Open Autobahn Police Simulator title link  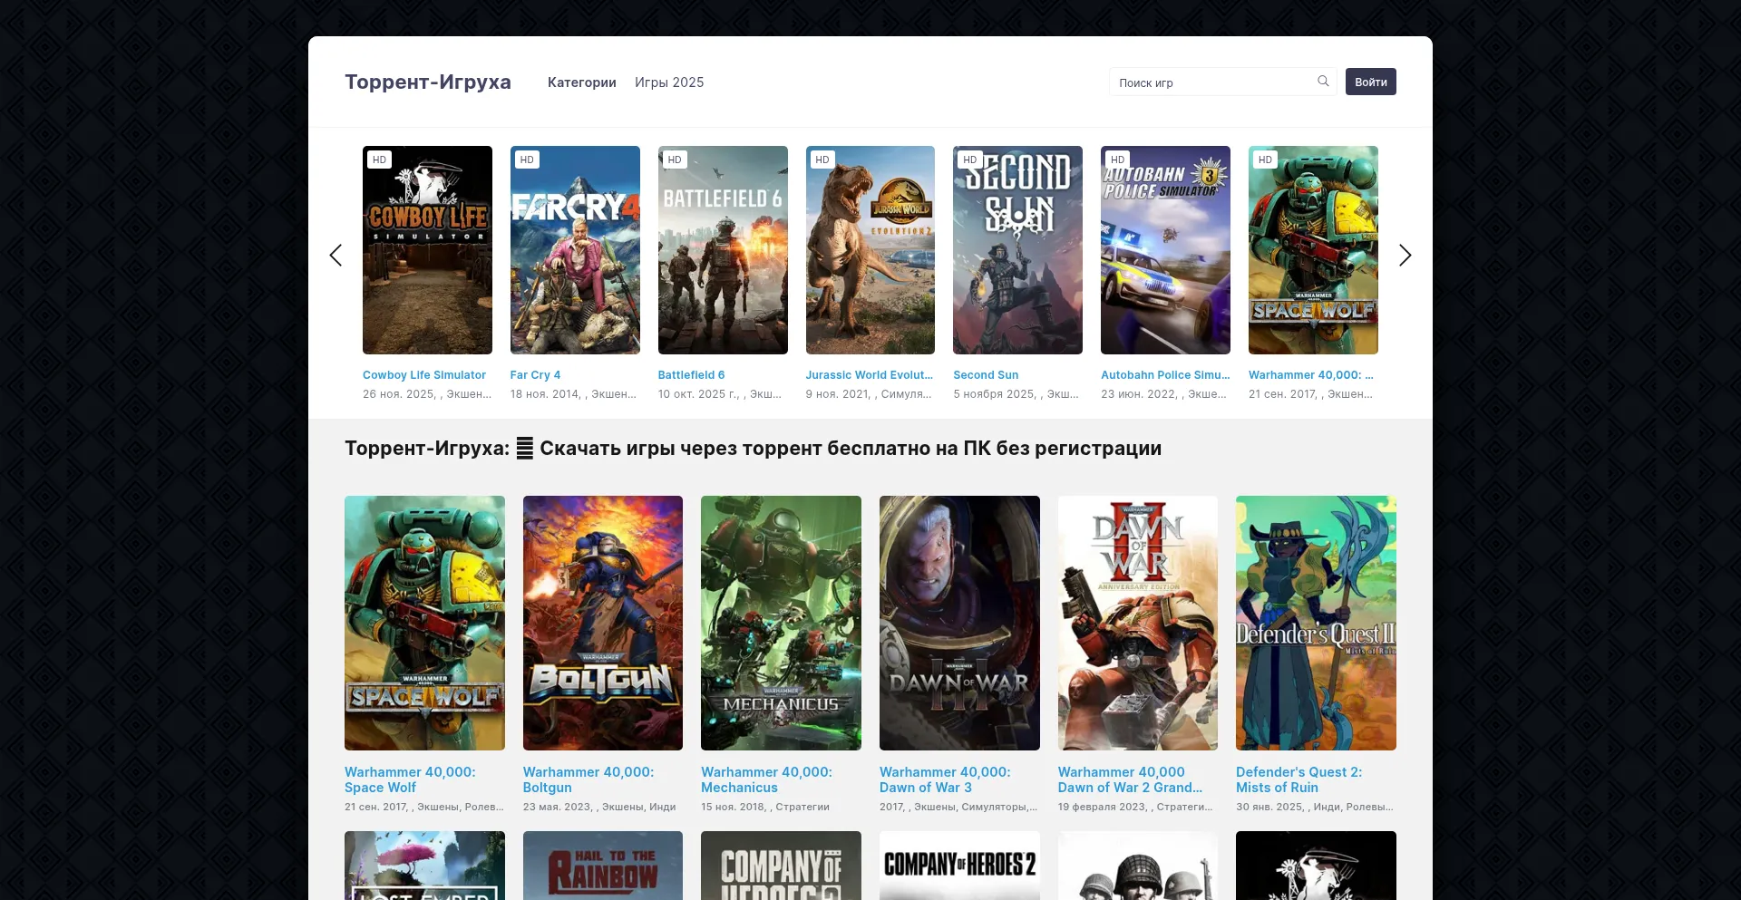click(x=1164, y=375)
